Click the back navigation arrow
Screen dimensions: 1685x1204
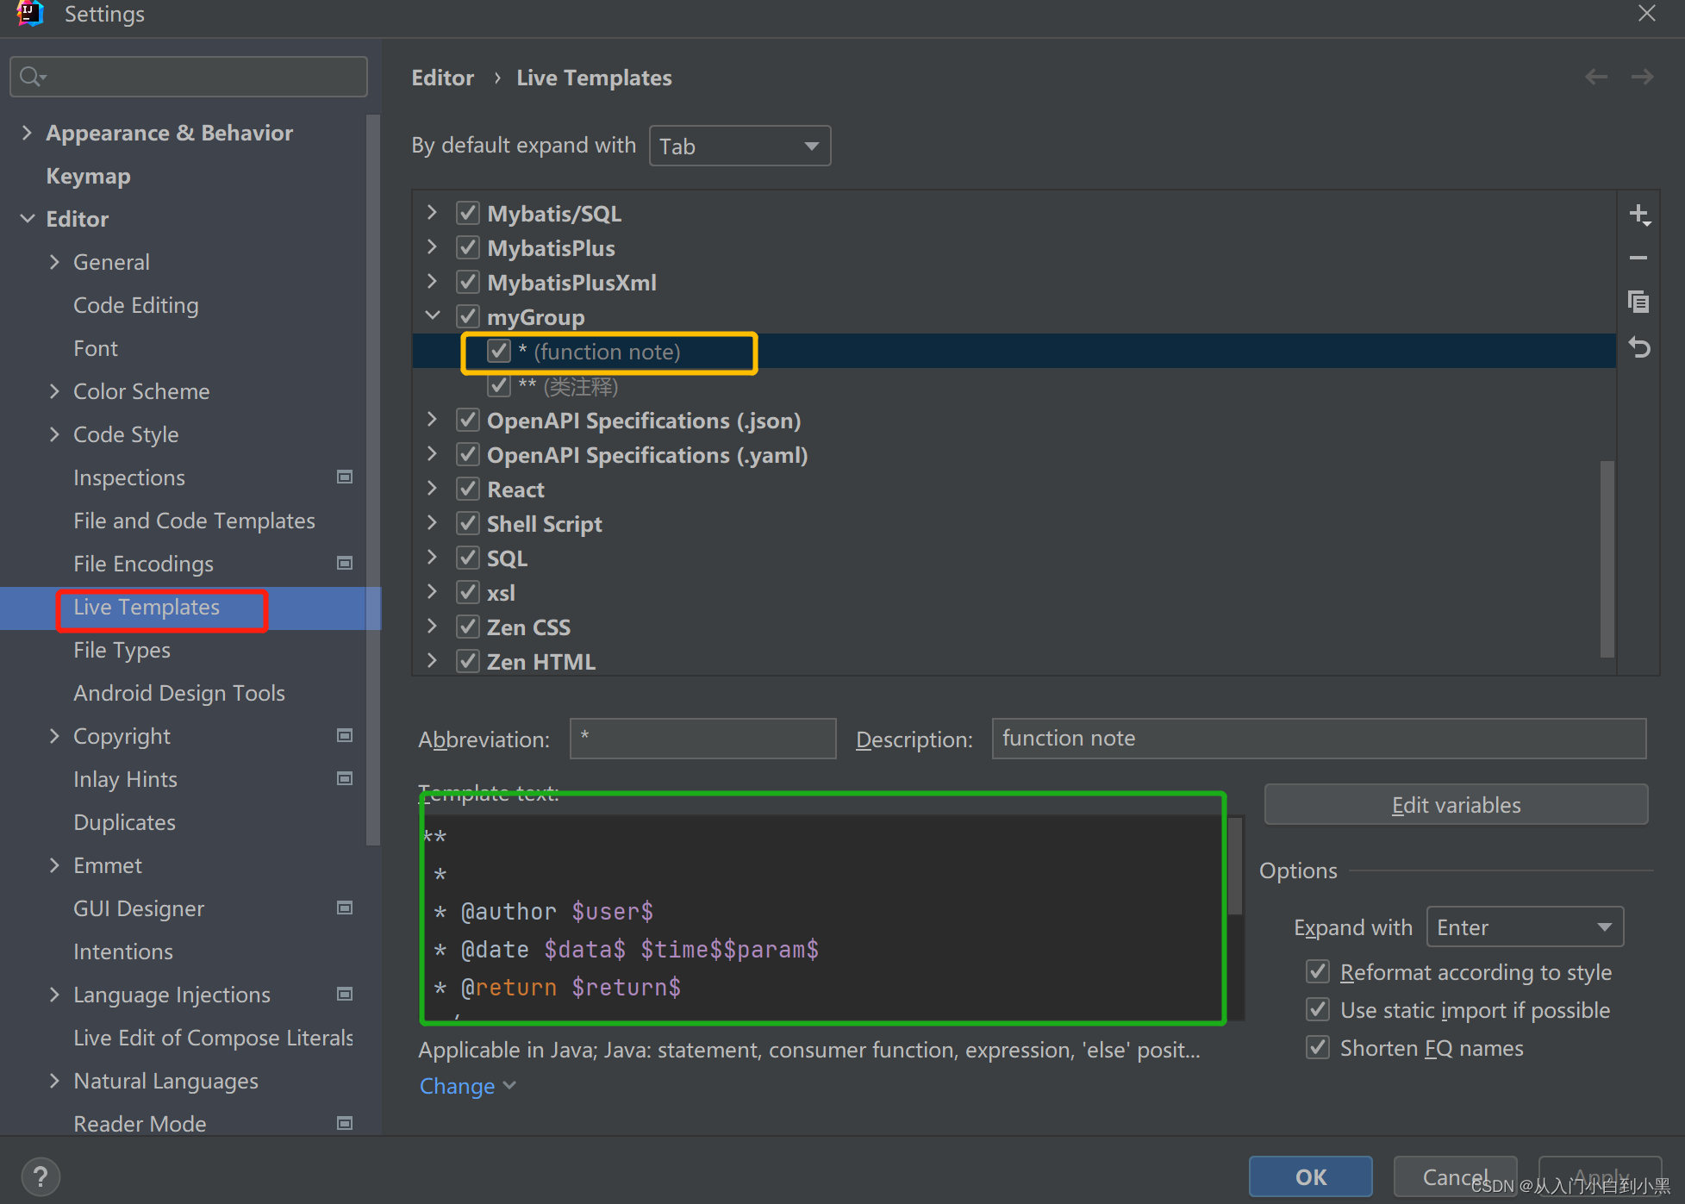(1596, 77)
